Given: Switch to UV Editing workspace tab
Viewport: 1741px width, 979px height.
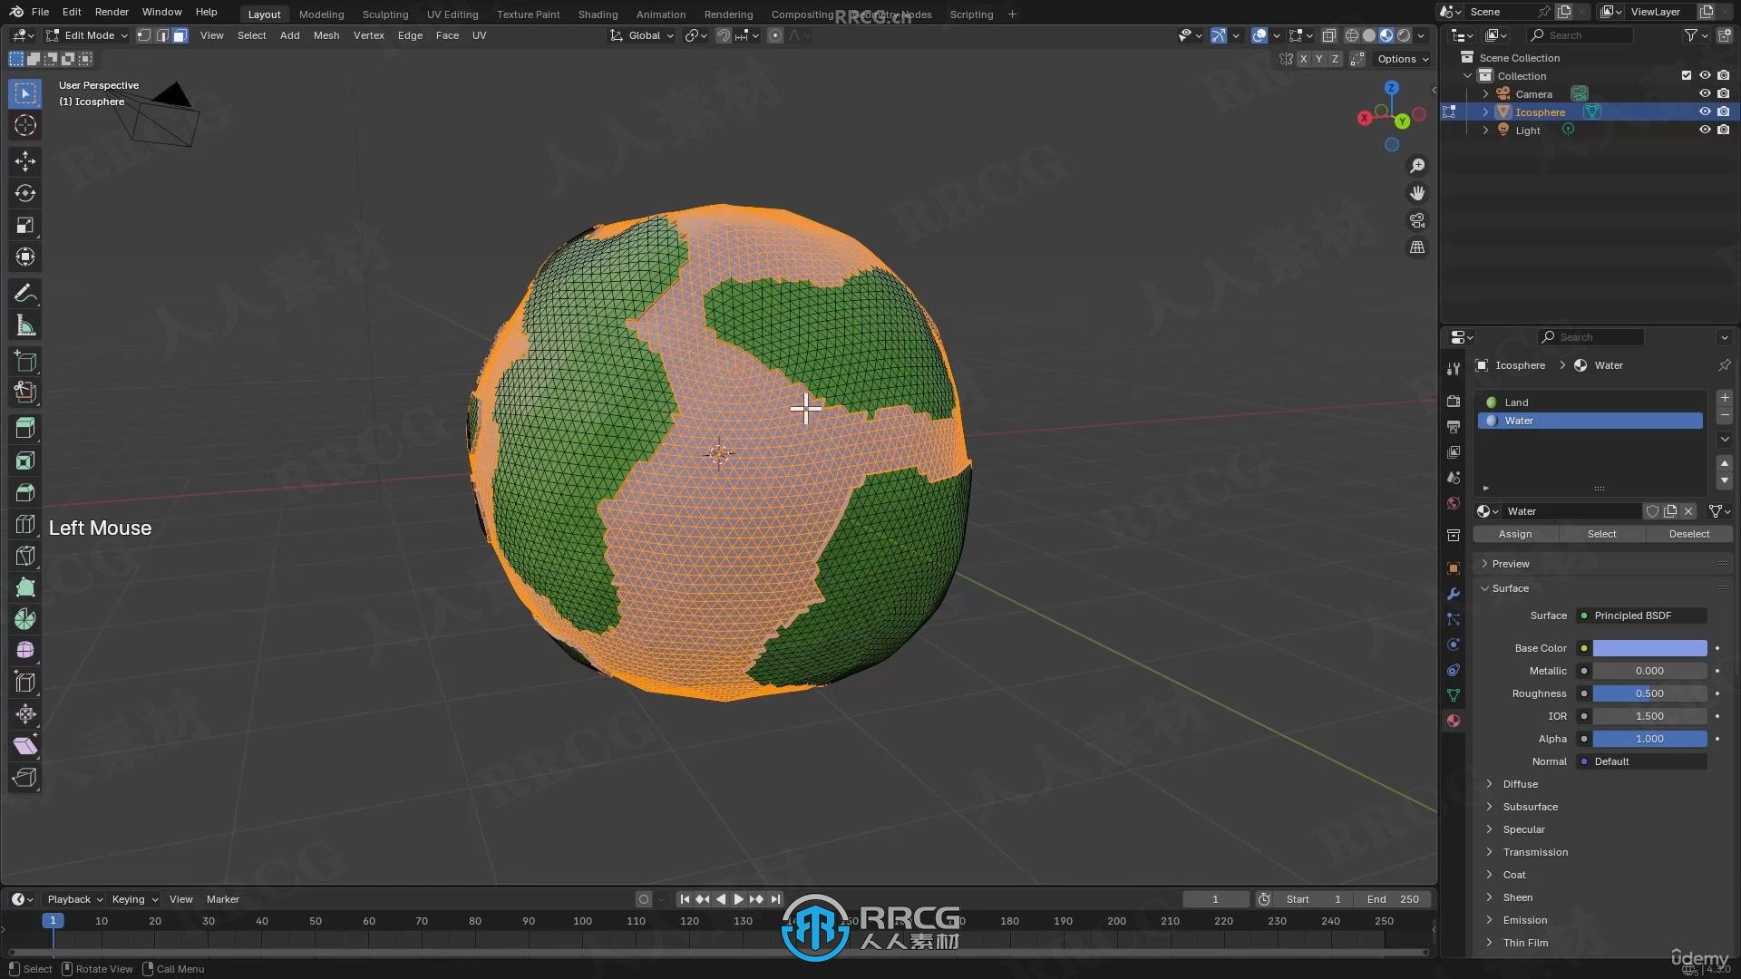Looking at the screenshot, I should coord(452,15).
